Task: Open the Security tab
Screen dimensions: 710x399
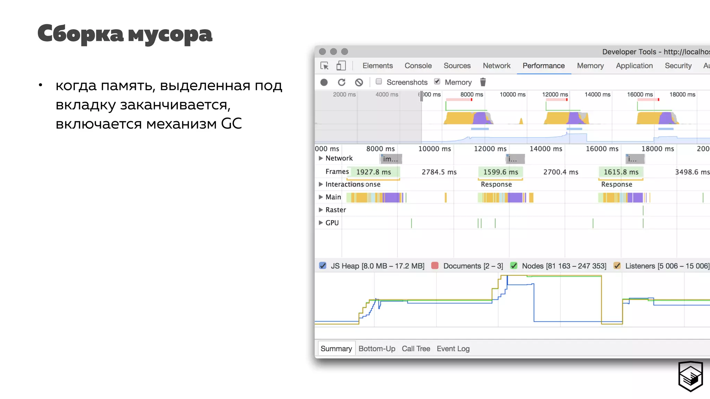Action: pos(678,66)
